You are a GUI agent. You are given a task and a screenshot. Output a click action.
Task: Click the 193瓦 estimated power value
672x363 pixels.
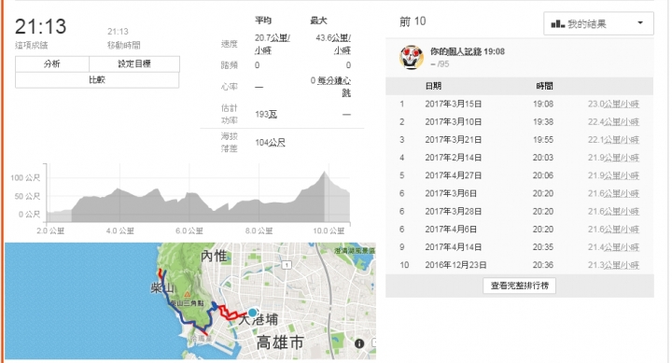click(266, 115)
